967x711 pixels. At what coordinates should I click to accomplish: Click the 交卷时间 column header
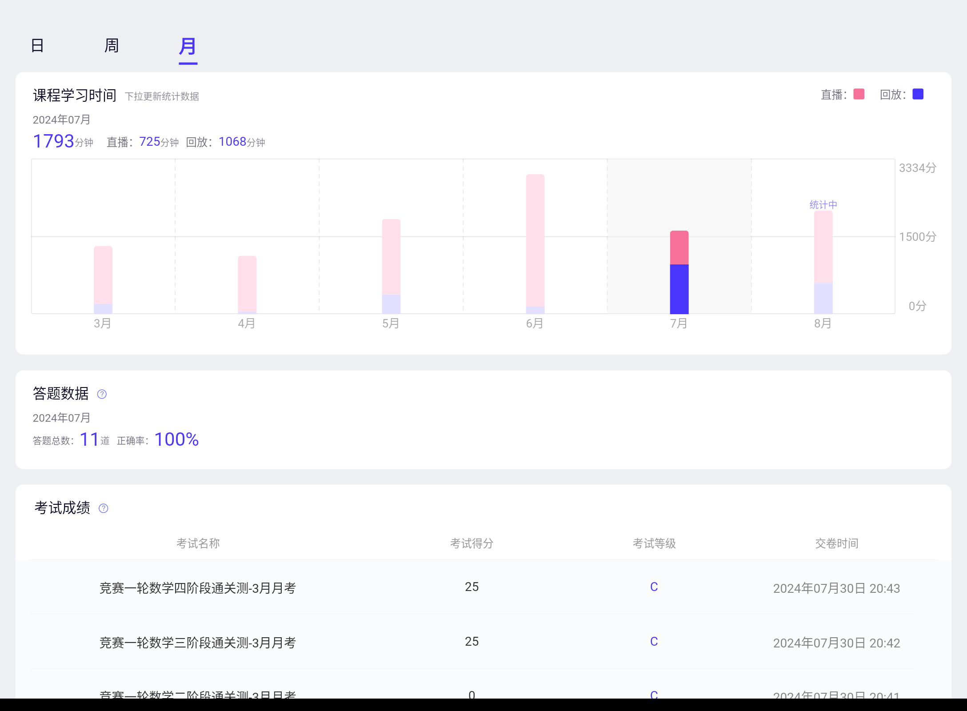click(836, 543)
